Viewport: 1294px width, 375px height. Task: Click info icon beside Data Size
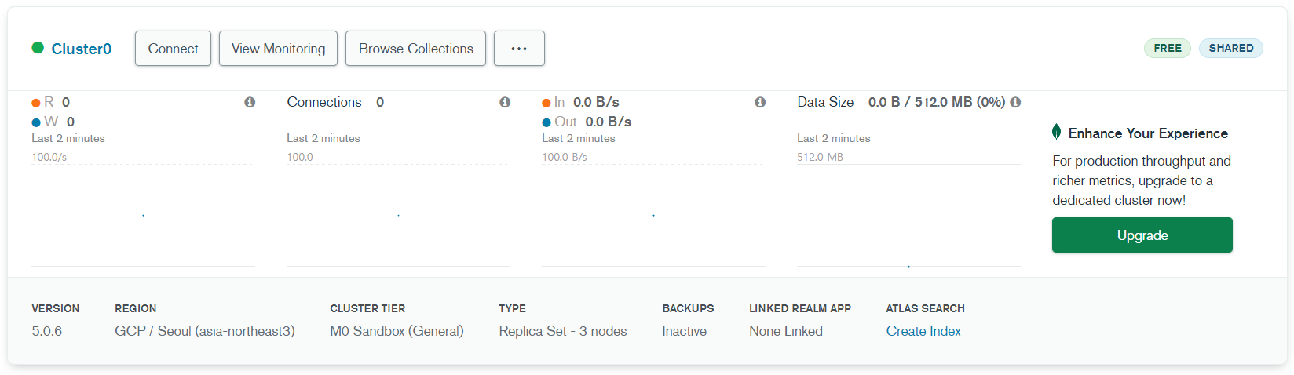pyautogui.click(x=1015, y=102)
